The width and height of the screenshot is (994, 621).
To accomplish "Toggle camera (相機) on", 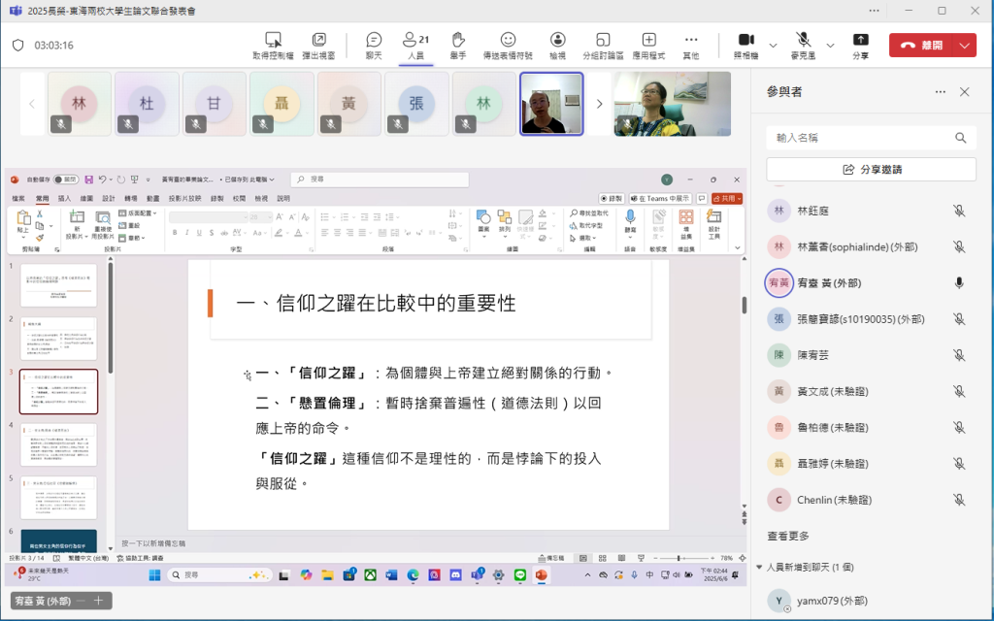I will tap(746, 46).
